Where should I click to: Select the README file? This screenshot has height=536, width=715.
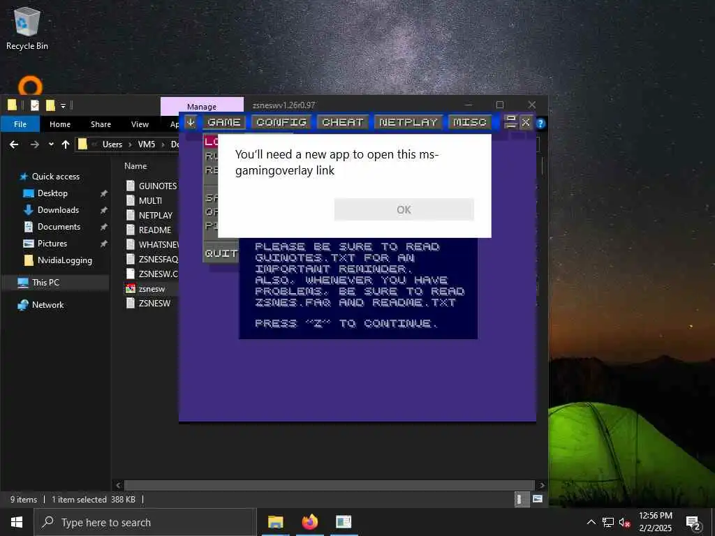(x=154, y=230)
